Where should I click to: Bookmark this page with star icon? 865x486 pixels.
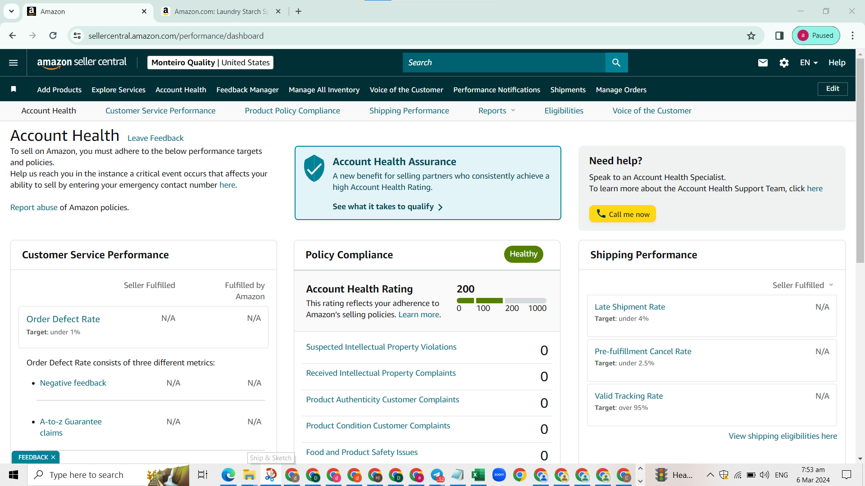tap(751, 36)
